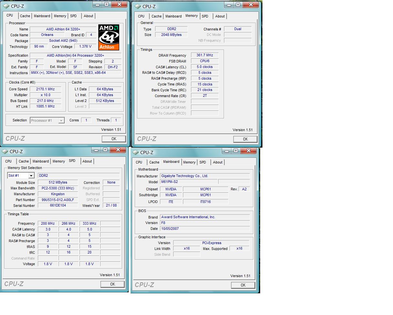Click the 2T command rate value

[x=205, y=96]
